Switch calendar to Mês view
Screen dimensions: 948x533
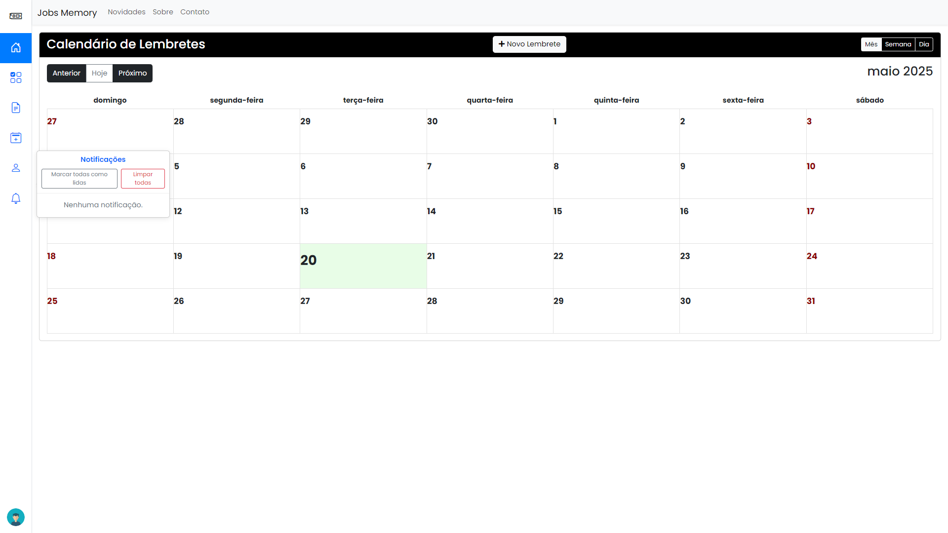pos(871,44)
